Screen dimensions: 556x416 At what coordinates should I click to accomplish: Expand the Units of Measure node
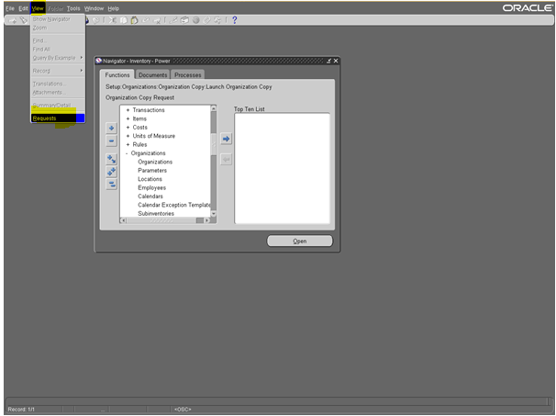click(x=128, y=136)
